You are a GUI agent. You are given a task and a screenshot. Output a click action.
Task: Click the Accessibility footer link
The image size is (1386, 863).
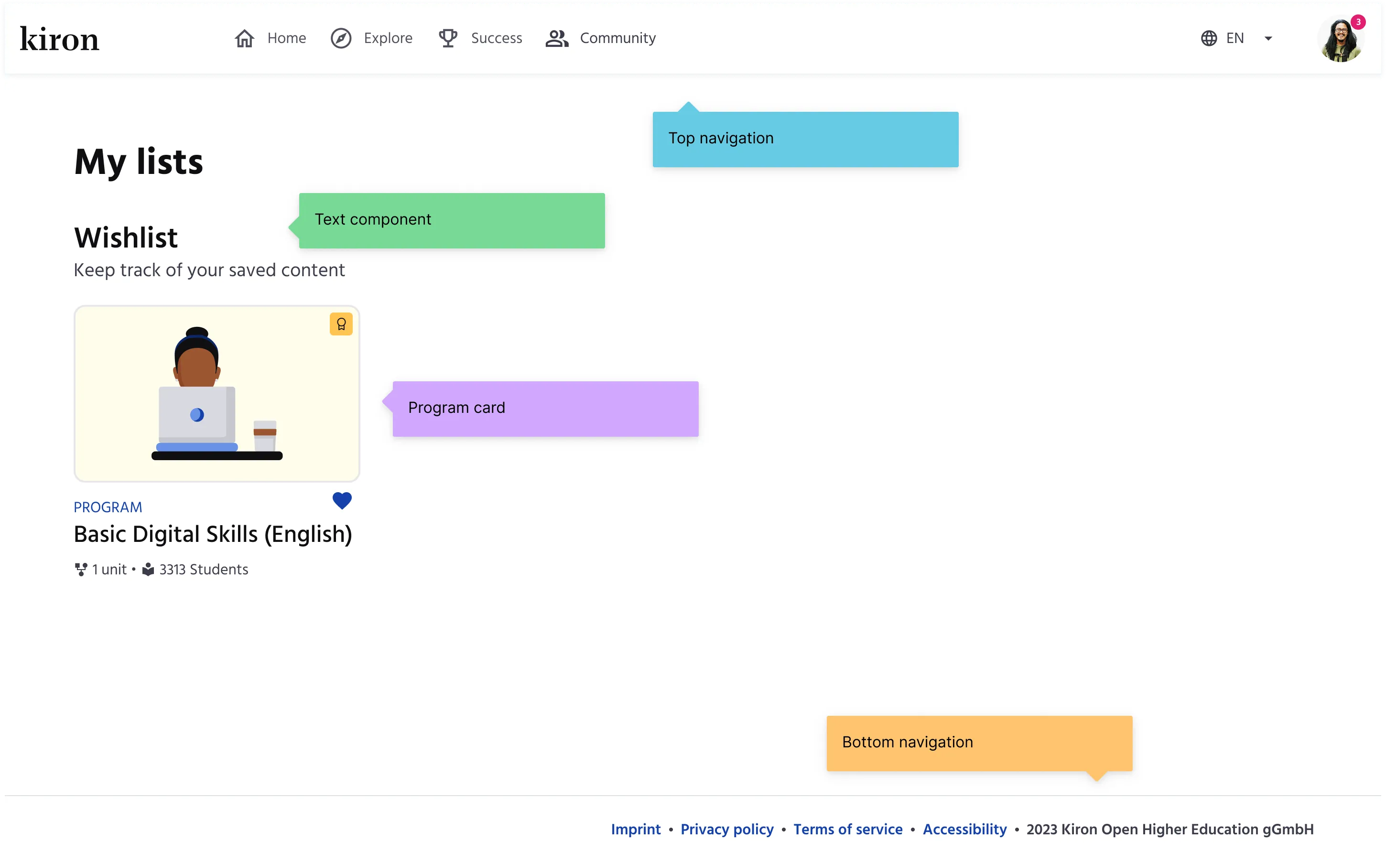[964, 830]
